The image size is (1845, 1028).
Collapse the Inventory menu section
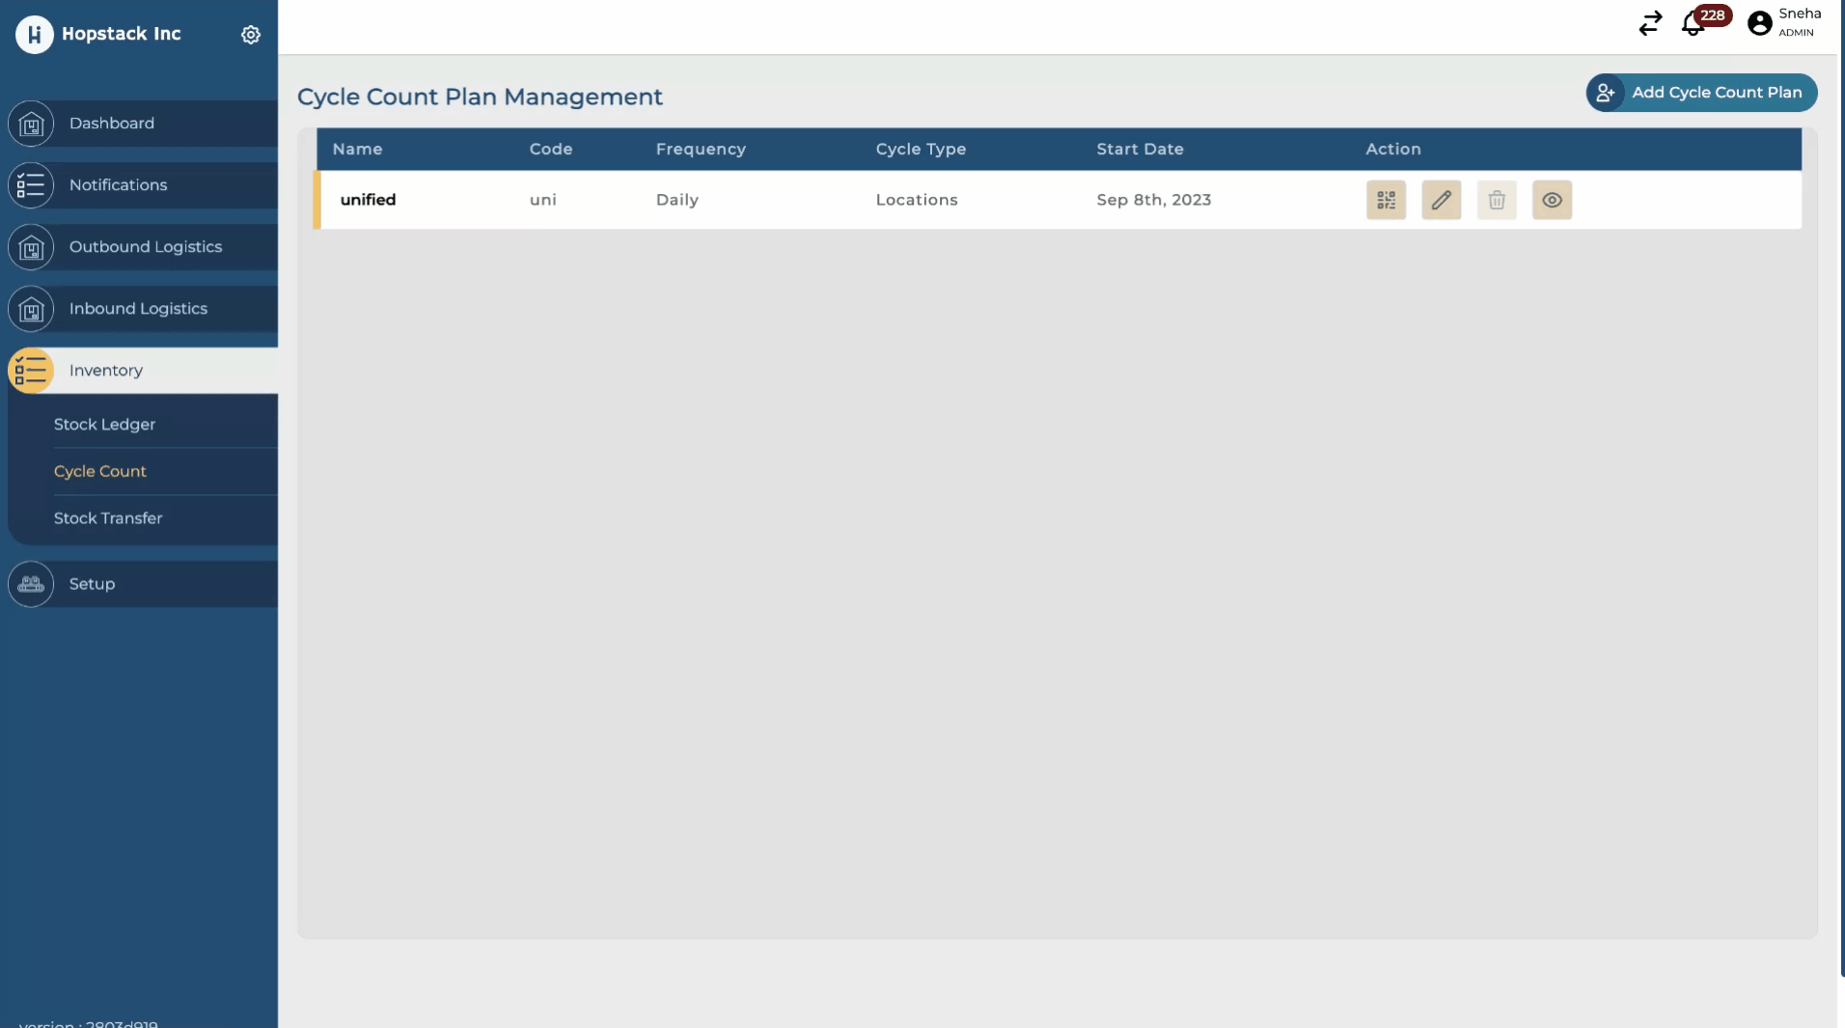[x=106, y=371]
